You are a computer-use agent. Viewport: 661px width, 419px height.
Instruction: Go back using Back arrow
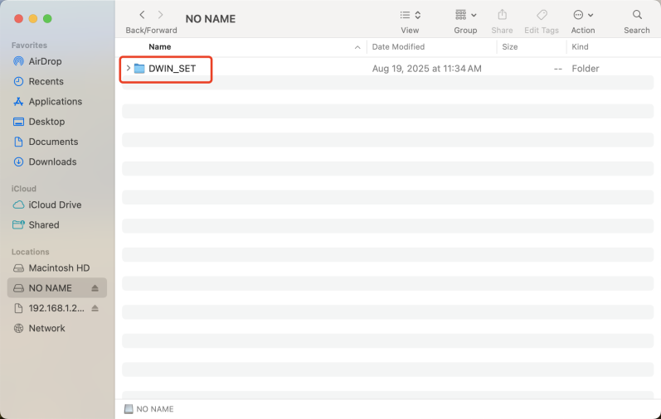[142, 15]
